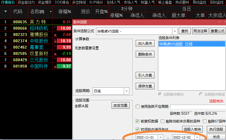Enable the 剔除ST品种 checkbox
This screenshot has width=226, height=140.
(x=204, y=121)
